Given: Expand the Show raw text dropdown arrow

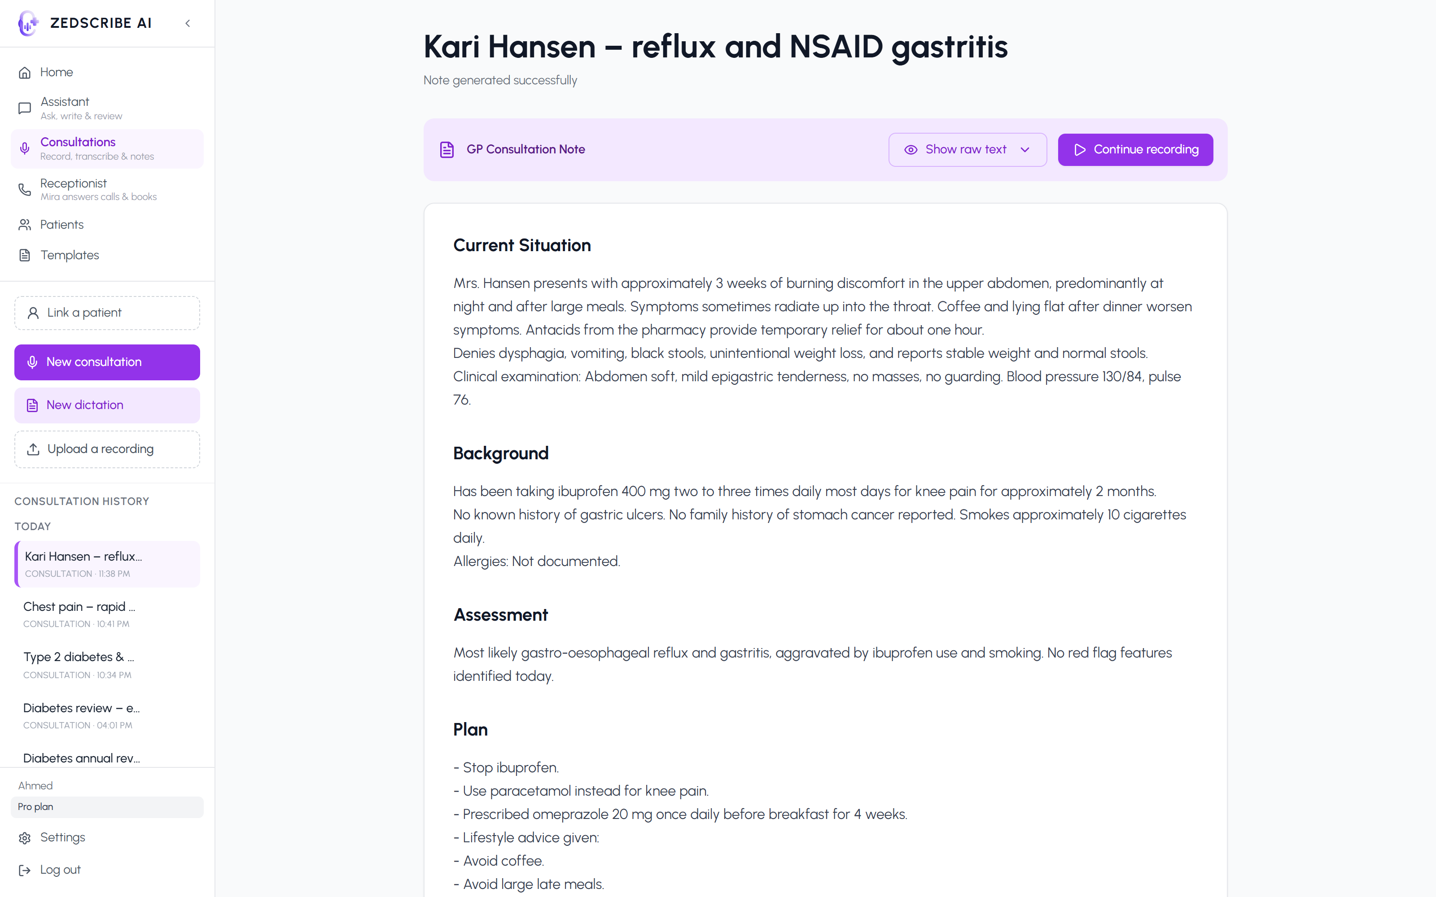Looking at the screenshot, I should (1025, 149).
